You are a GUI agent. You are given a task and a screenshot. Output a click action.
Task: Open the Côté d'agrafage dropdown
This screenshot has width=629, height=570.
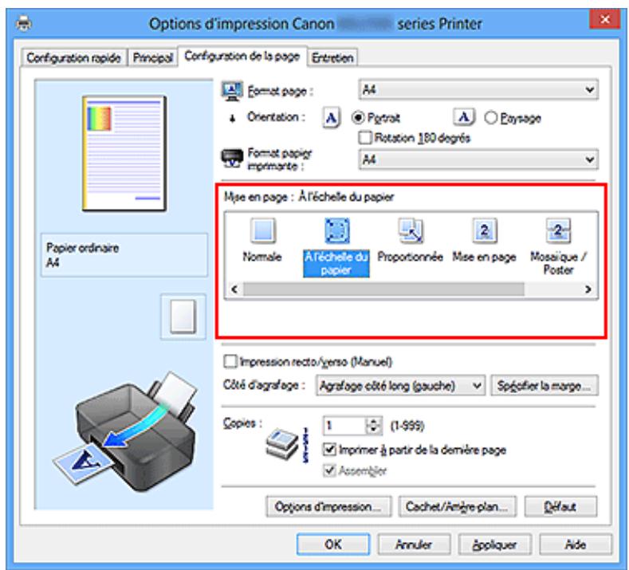[x=400, y=386]
